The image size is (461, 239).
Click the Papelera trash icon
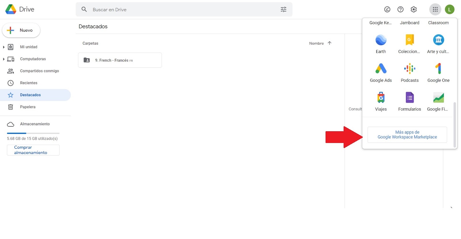click(x=11, y=107)
